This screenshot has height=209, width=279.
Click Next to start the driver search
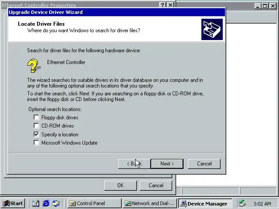(167, 164)
